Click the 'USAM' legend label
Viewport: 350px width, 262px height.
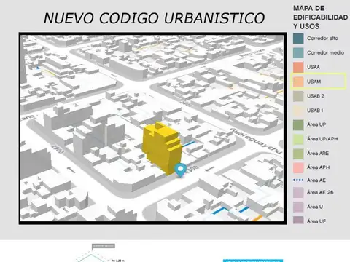click(314, 82)
